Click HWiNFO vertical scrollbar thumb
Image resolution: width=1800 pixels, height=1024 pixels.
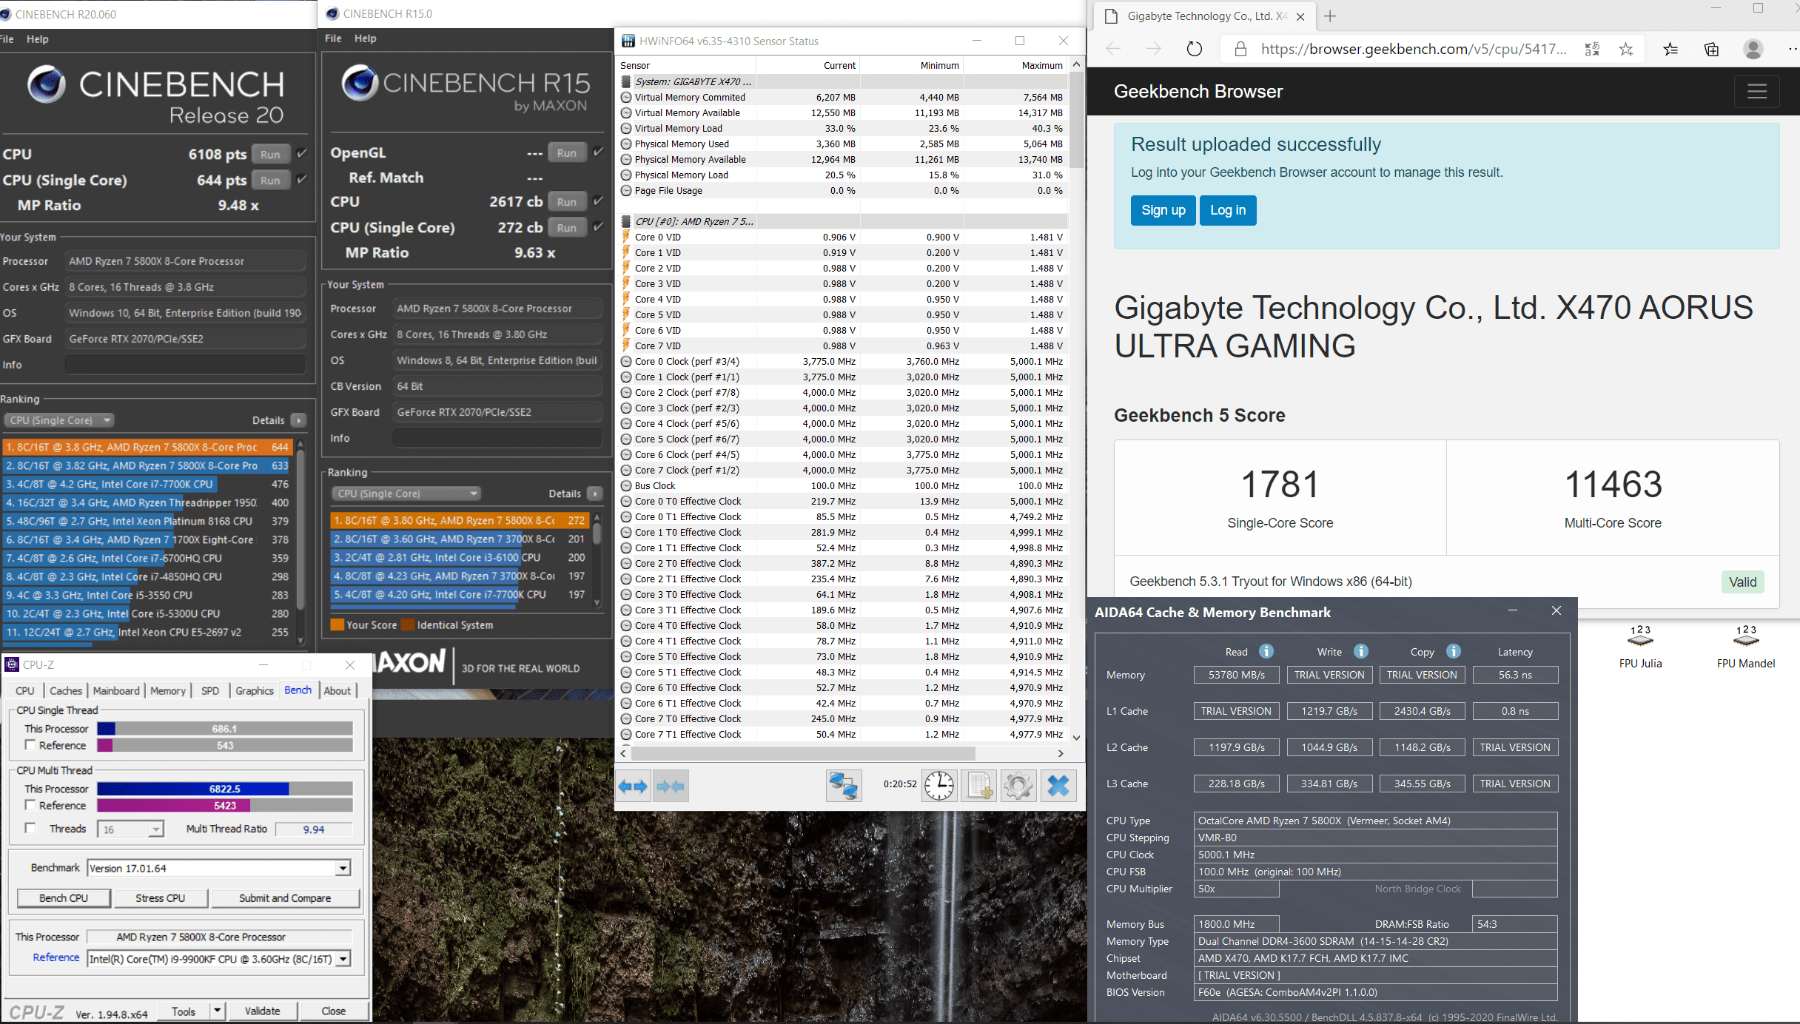coord(1076,118)
